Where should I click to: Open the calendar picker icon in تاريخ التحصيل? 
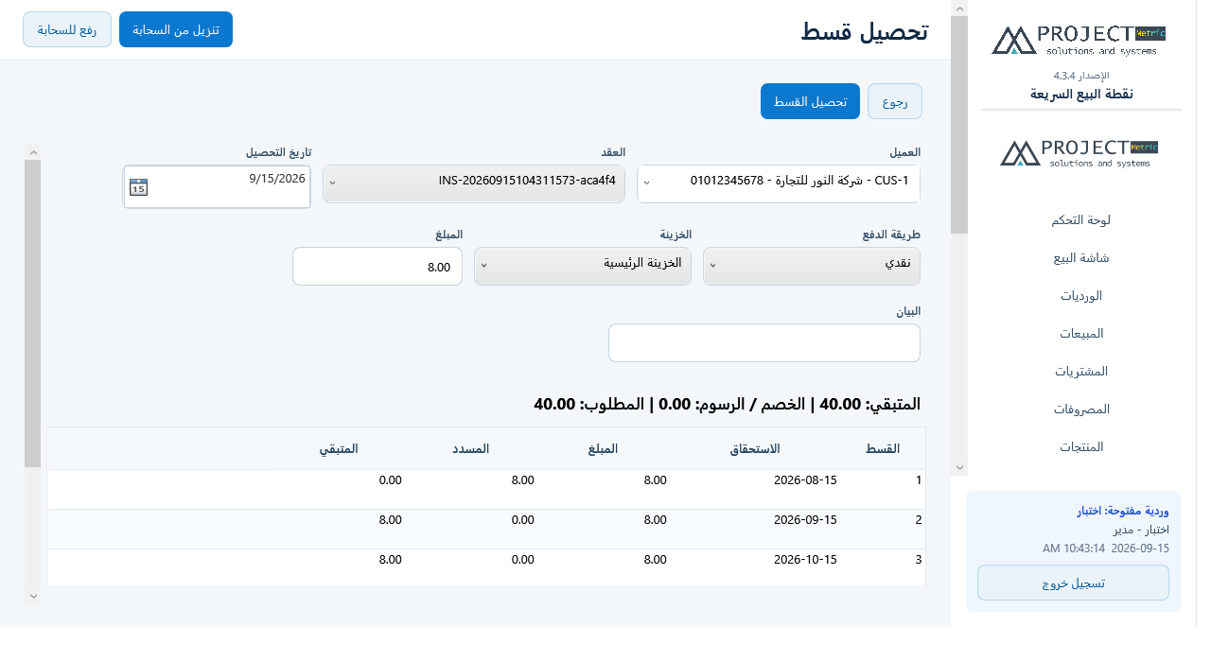(138, 186)
